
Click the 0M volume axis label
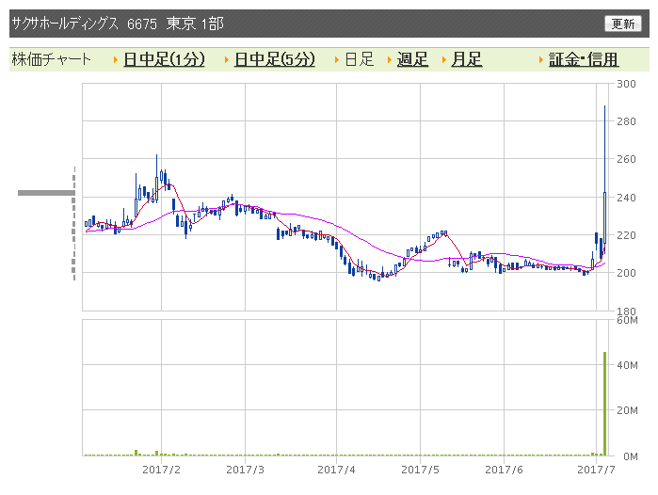(x=631, y=456)
